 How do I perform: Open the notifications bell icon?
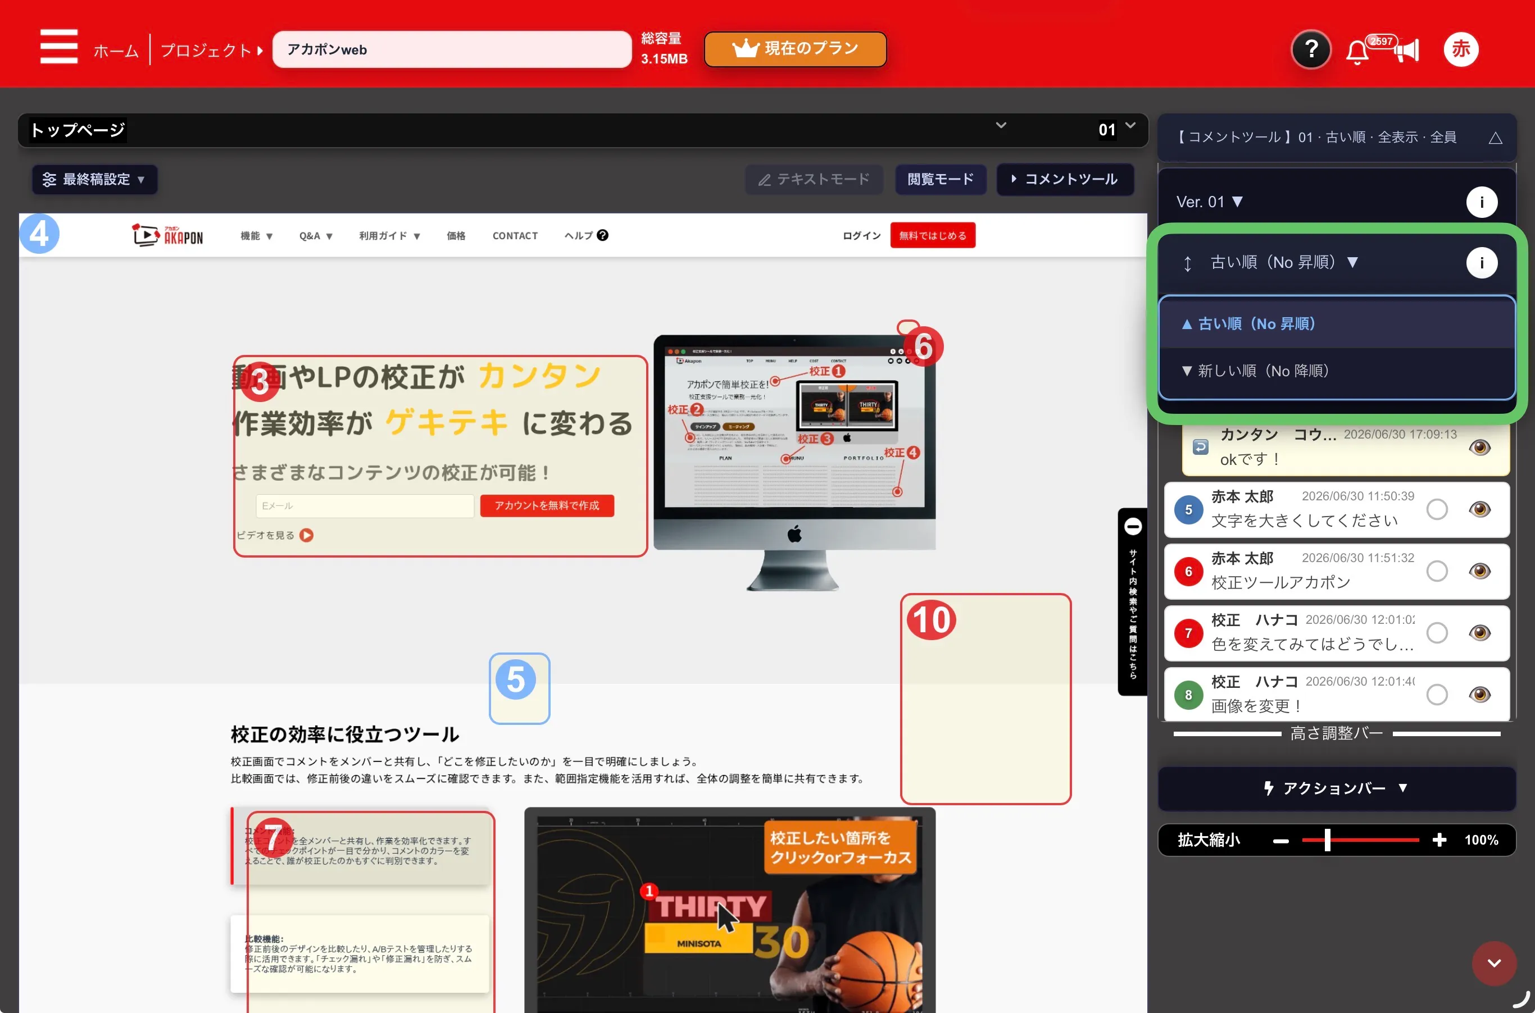tap(1357, 52)
